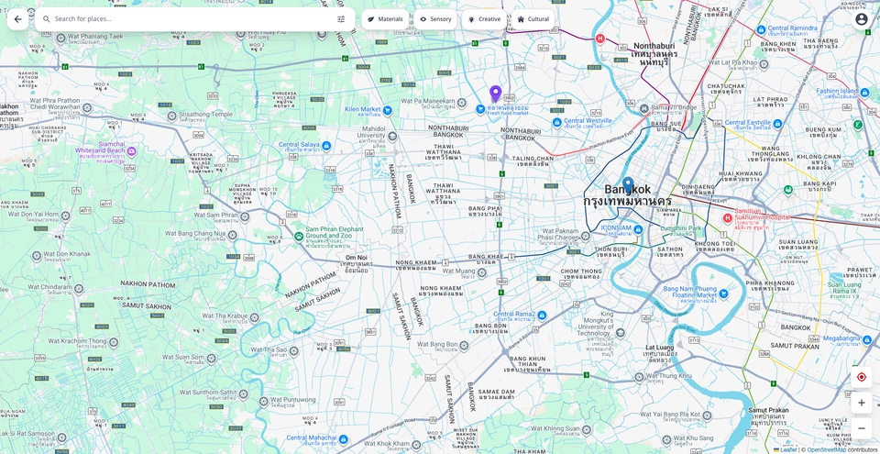Click the Megabangna shopping marker

pos(868,338)
